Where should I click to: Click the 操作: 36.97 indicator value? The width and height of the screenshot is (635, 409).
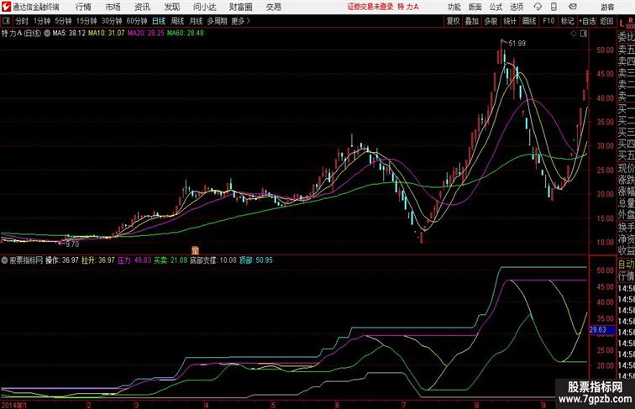click(62, 260)
